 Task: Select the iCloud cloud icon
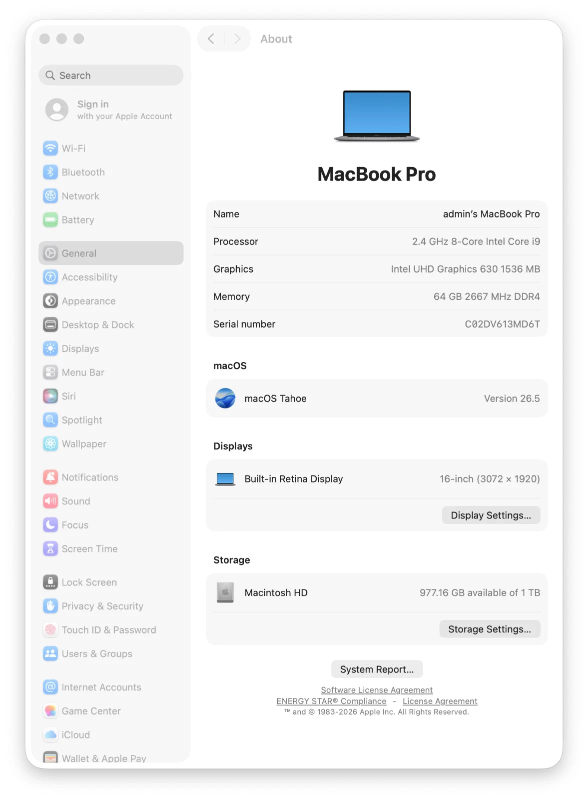[50, 734]
